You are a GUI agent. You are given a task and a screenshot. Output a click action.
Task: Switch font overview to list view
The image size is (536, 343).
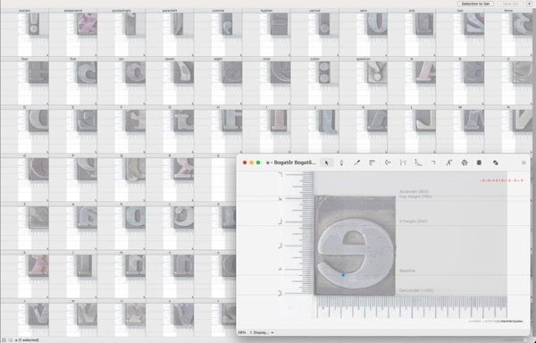[x=11, y=340]
